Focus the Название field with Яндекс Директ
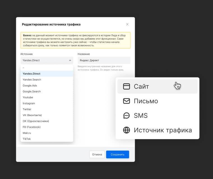Screen dimensions: 213x179 (104, 60)
